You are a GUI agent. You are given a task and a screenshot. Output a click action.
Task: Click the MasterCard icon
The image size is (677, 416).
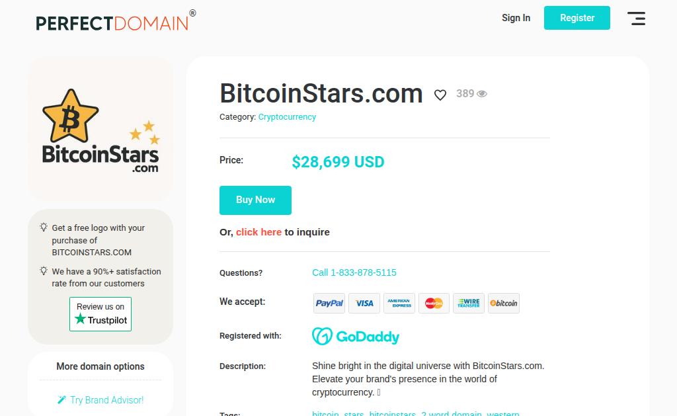point(434,303)
